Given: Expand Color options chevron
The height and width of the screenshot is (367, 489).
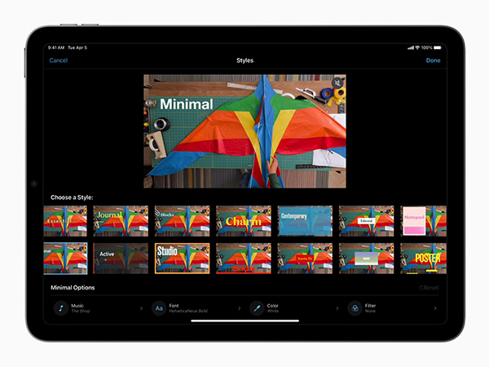Looking at the screenshot, I should (337, 308).
